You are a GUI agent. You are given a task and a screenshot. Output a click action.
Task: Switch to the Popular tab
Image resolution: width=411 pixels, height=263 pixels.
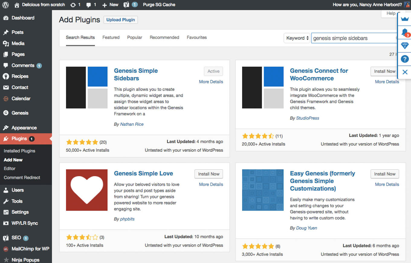[134, 37]
